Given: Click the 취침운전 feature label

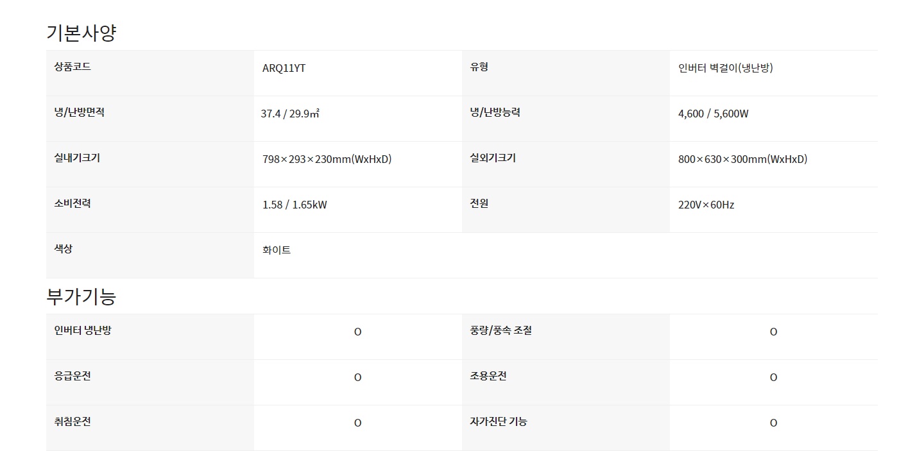Looking at the screenshot, I should point(73,421).
